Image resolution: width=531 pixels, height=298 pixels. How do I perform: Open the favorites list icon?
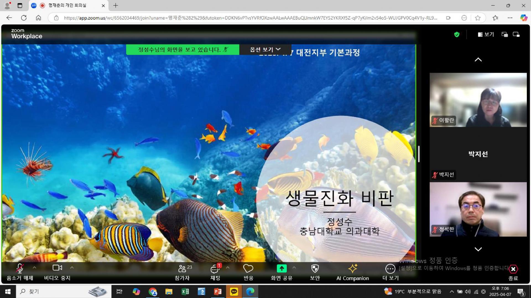(x=495, y=18)
